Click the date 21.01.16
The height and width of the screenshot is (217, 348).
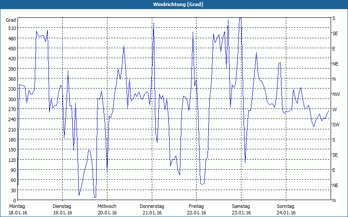[152, 213]
